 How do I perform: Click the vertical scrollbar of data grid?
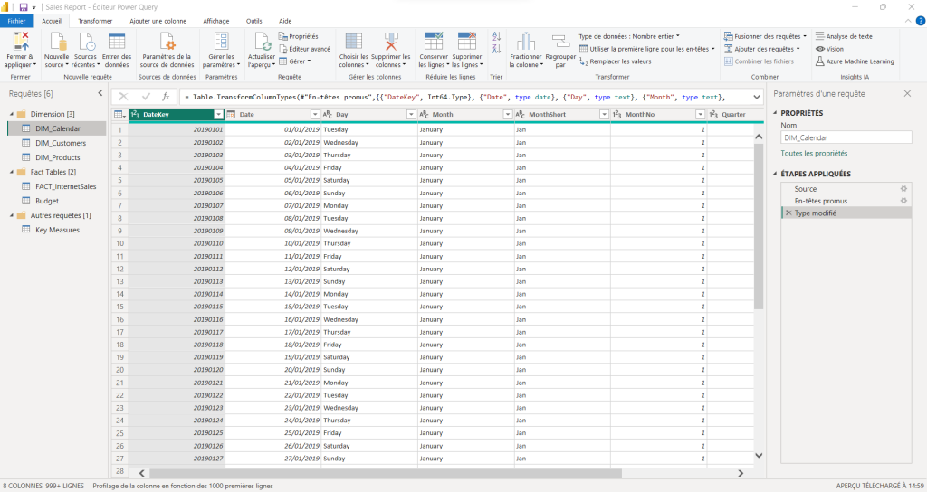759,225
